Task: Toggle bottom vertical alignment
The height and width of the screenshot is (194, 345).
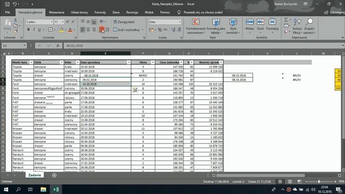Action: (x=94, y=22)
